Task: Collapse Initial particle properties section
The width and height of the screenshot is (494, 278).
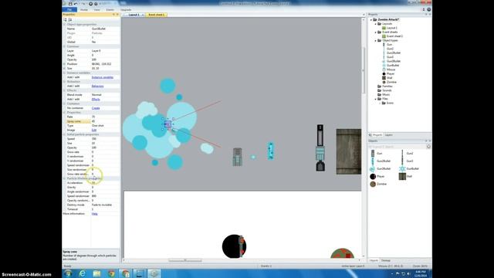Action: click(x=65, y=134)
